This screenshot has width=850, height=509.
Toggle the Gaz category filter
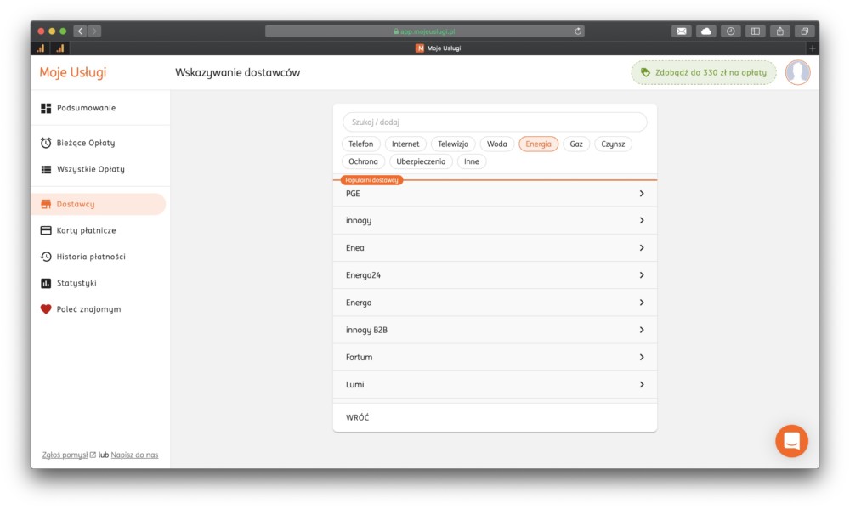(x=576, y=144)
